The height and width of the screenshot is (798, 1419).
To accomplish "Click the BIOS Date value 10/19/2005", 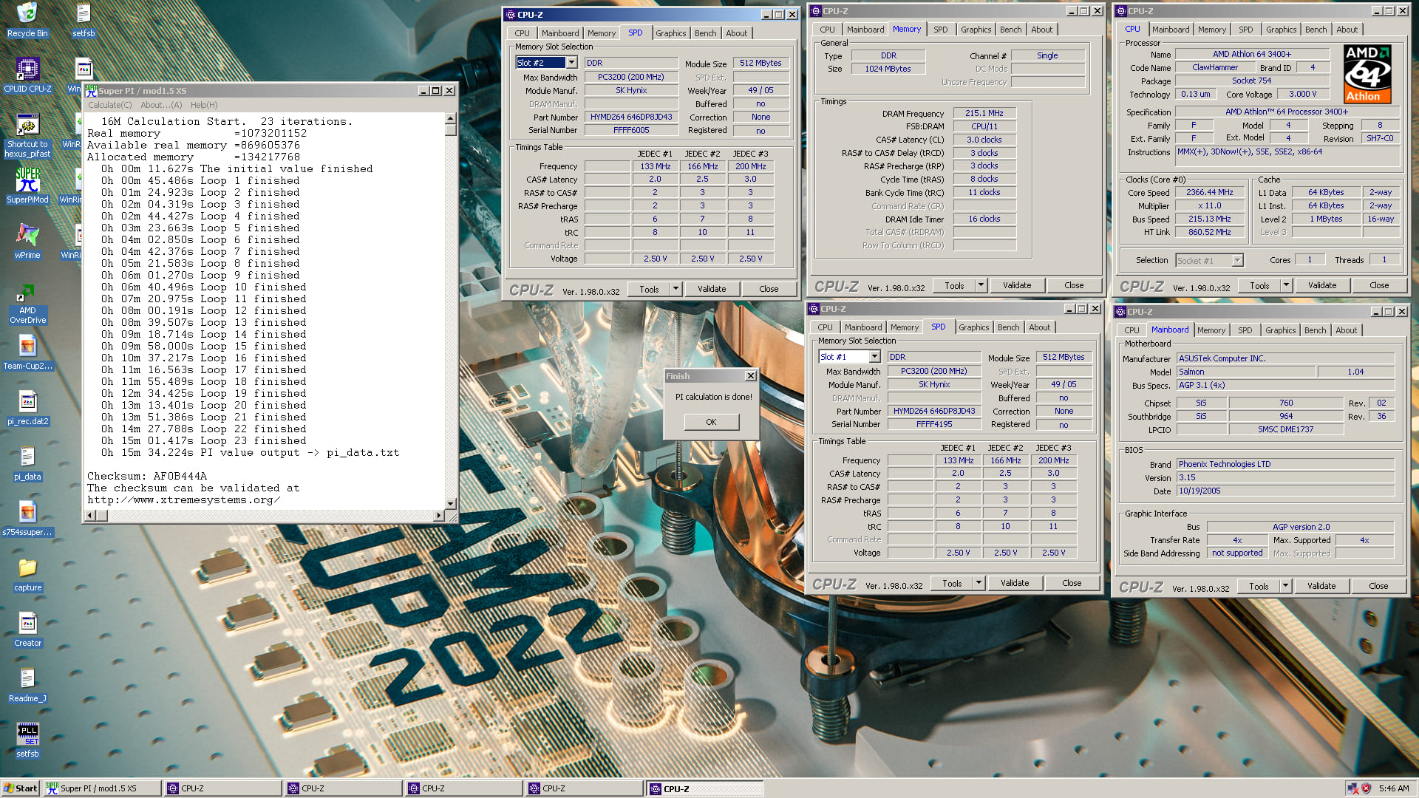I will (x=1285, y=491).
